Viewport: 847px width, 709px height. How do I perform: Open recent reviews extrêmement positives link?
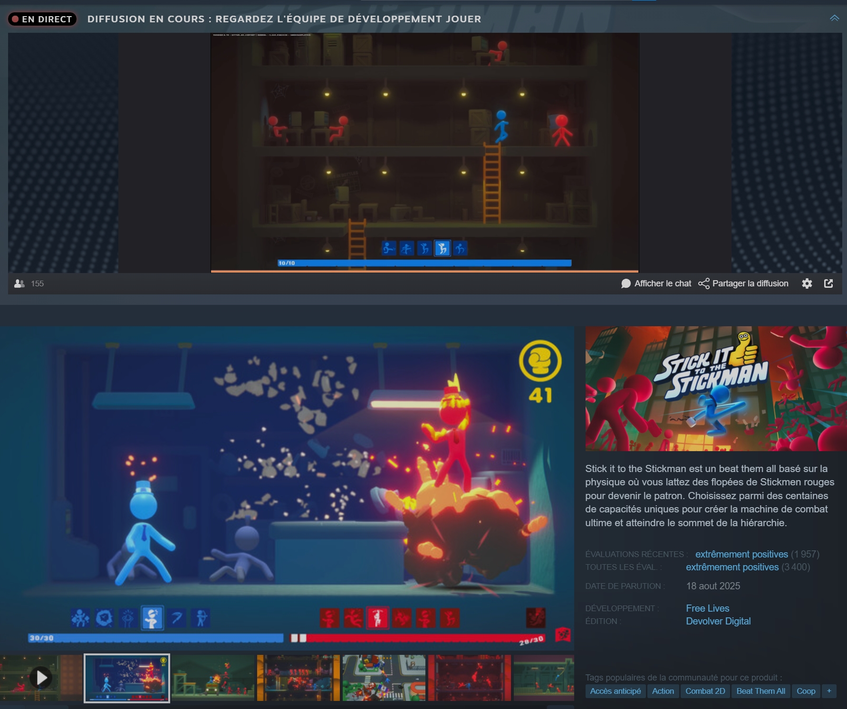[x=741, y=554]
